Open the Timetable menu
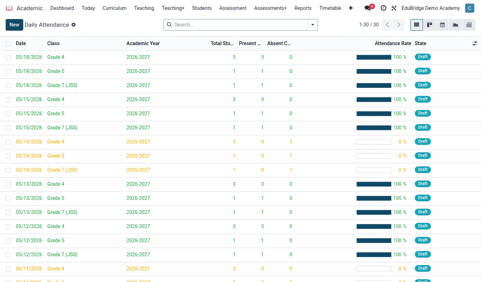 tap(330, 8)
